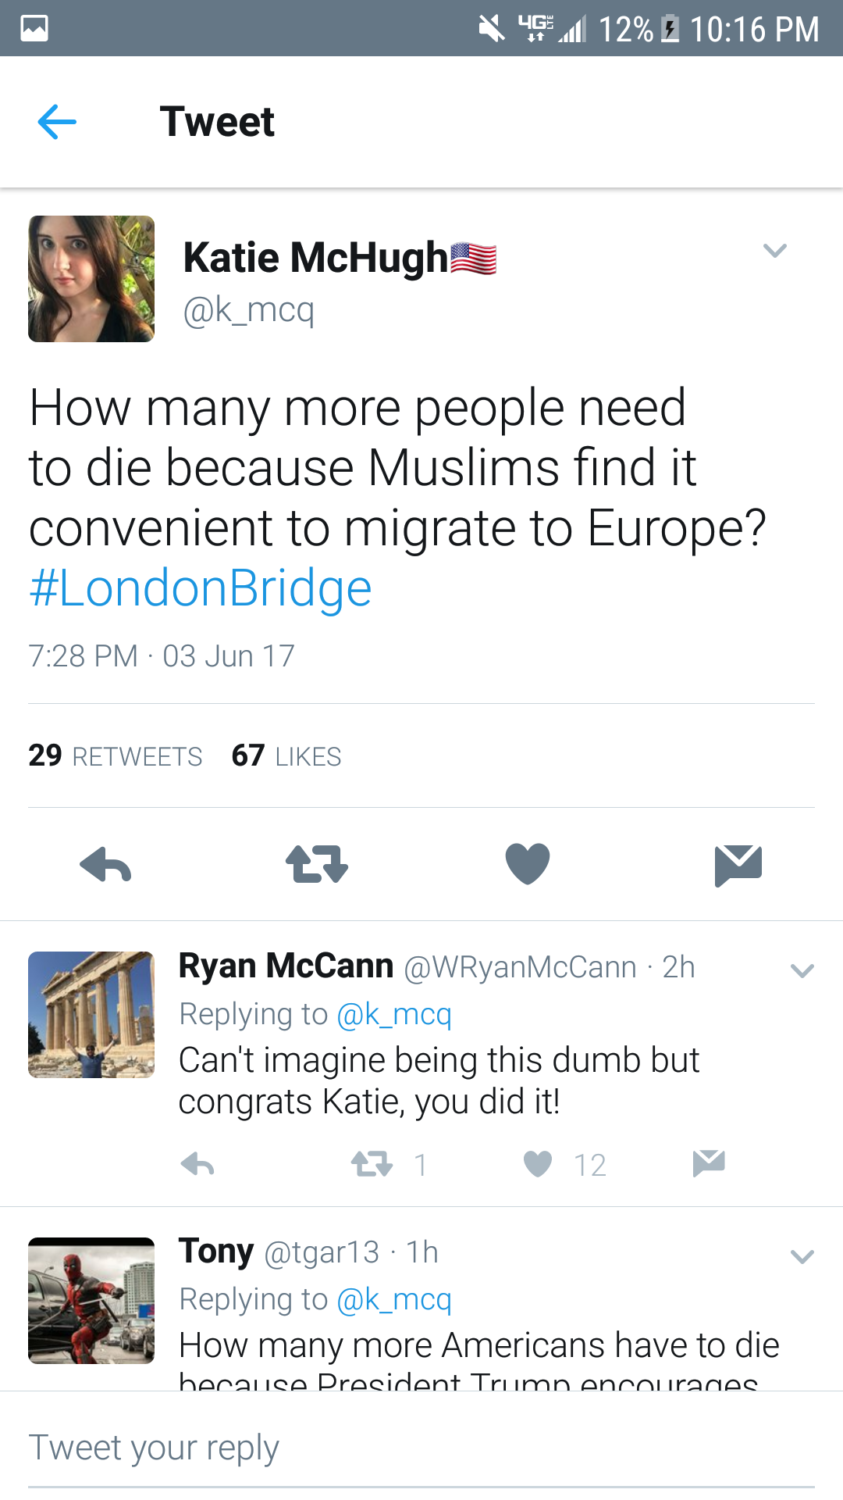Open the main tweet author's profile photo
Screen dimensions: 843x1500
[91, 279]
